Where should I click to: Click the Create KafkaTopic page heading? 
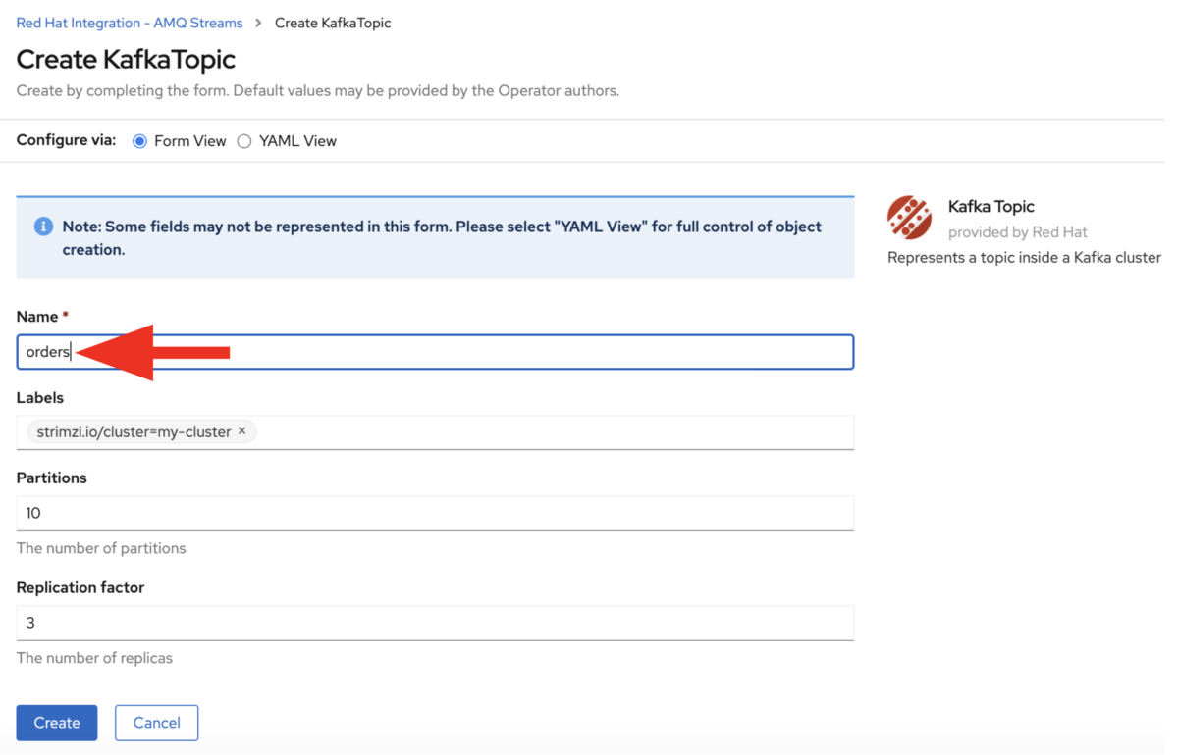[x=127, y=59]
